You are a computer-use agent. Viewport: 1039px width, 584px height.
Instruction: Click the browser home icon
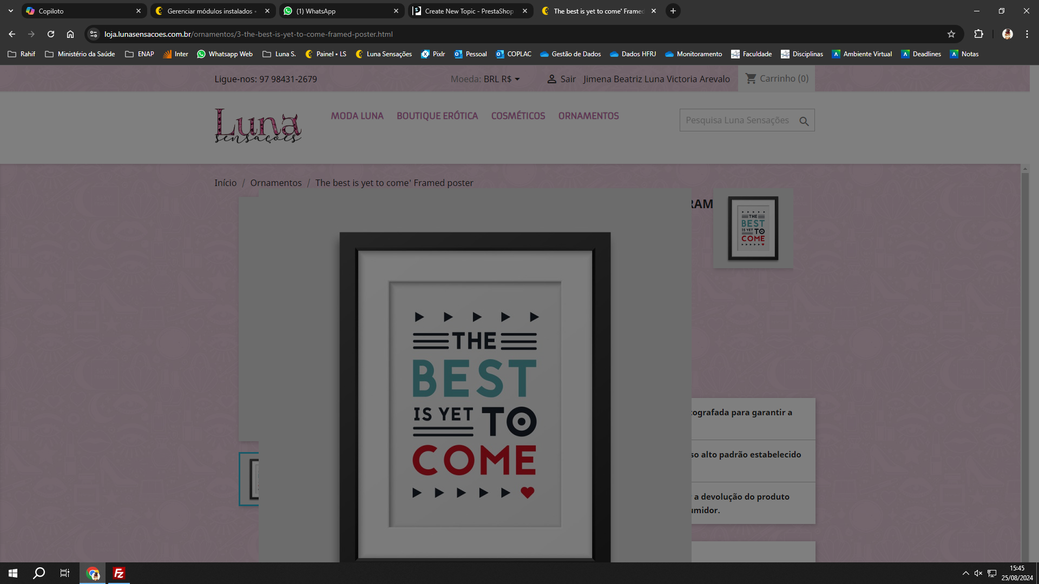point(70,34)
